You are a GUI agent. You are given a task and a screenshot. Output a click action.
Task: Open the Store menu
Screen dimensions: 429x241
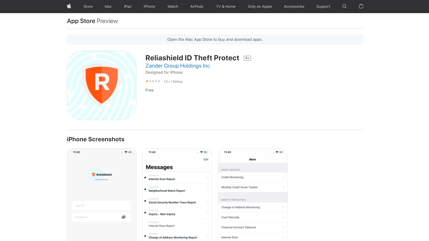coord(88,6)
